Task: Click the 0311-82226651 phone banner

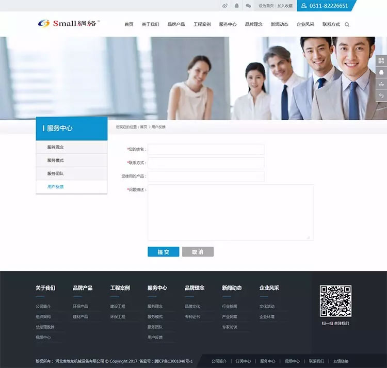Action: tap(327, 6)
